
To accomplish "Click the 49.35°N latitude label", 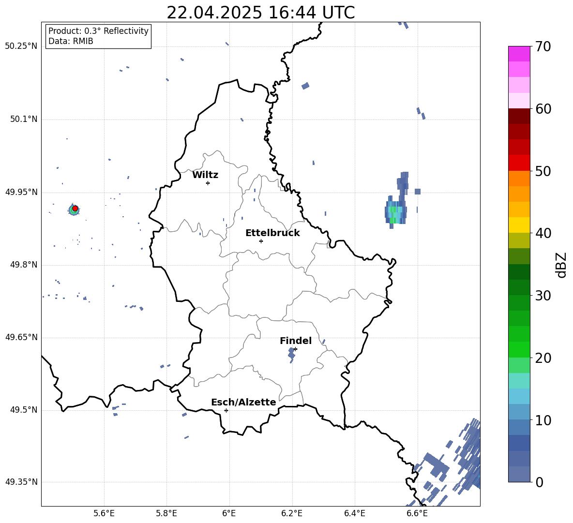I will 21,482.
